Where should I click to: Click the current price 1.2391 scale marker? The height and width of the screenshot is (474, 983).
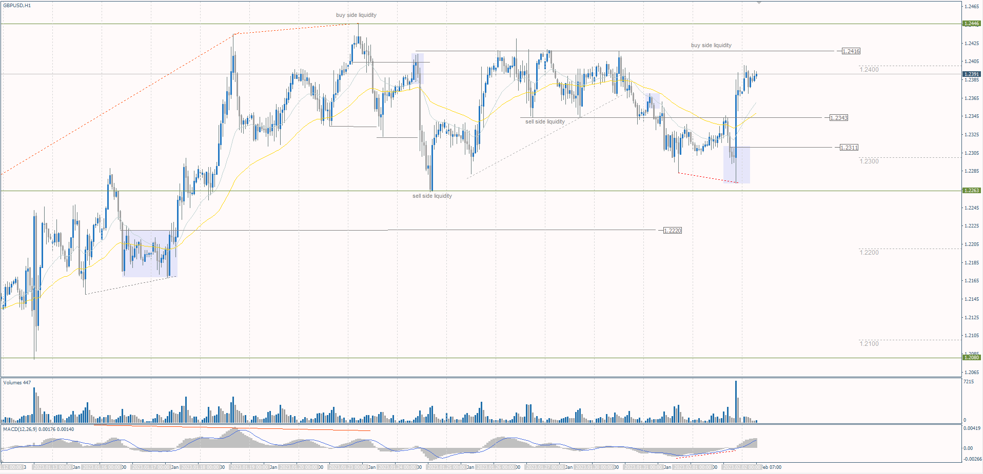(x=971, y=74)
